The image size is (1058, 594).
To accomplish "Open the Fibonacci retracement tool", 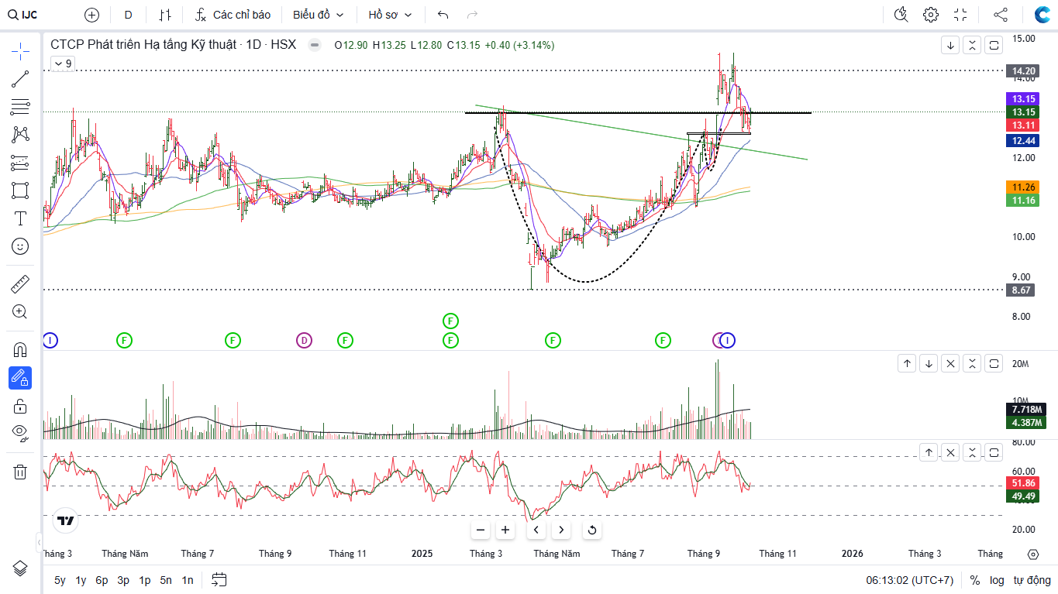I will tap(20, 107).
